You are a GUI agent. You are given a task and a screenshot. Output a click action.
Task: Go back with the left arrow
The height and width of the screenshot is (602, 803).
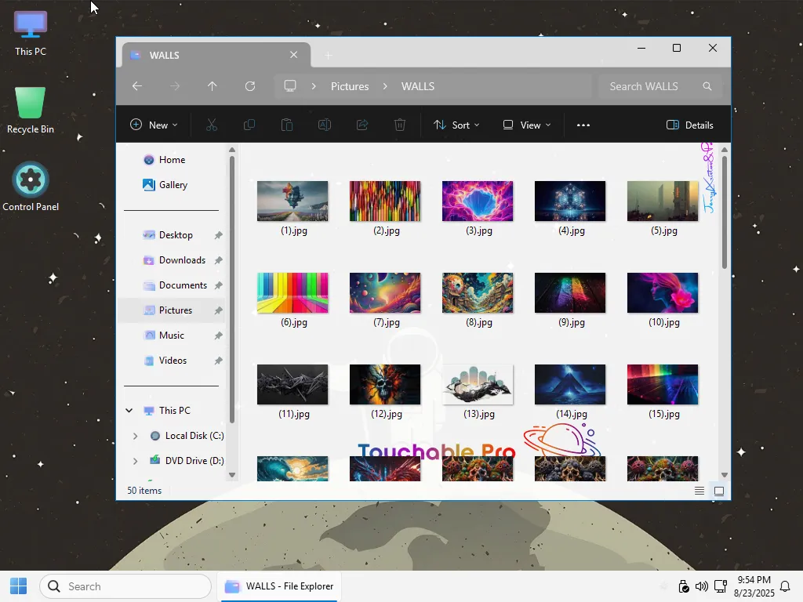coord(137,86)
